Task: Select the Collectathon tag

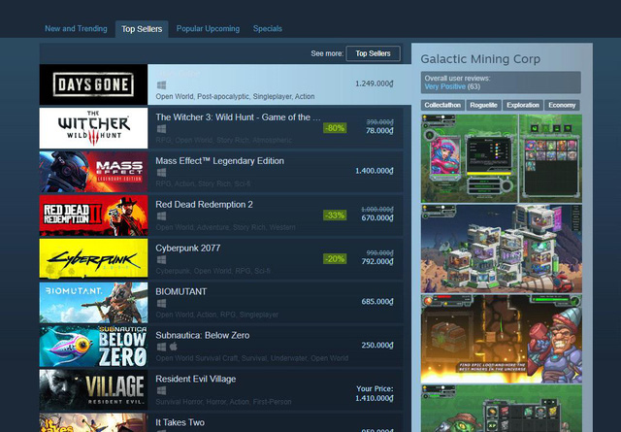Action: pos(442,105)
